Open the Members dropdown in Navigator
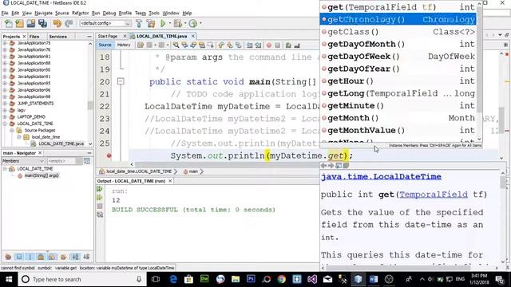The image size is (511, 287). (23, 161)
